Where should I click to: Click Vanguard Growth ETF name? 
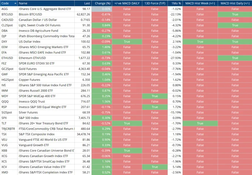34,145
